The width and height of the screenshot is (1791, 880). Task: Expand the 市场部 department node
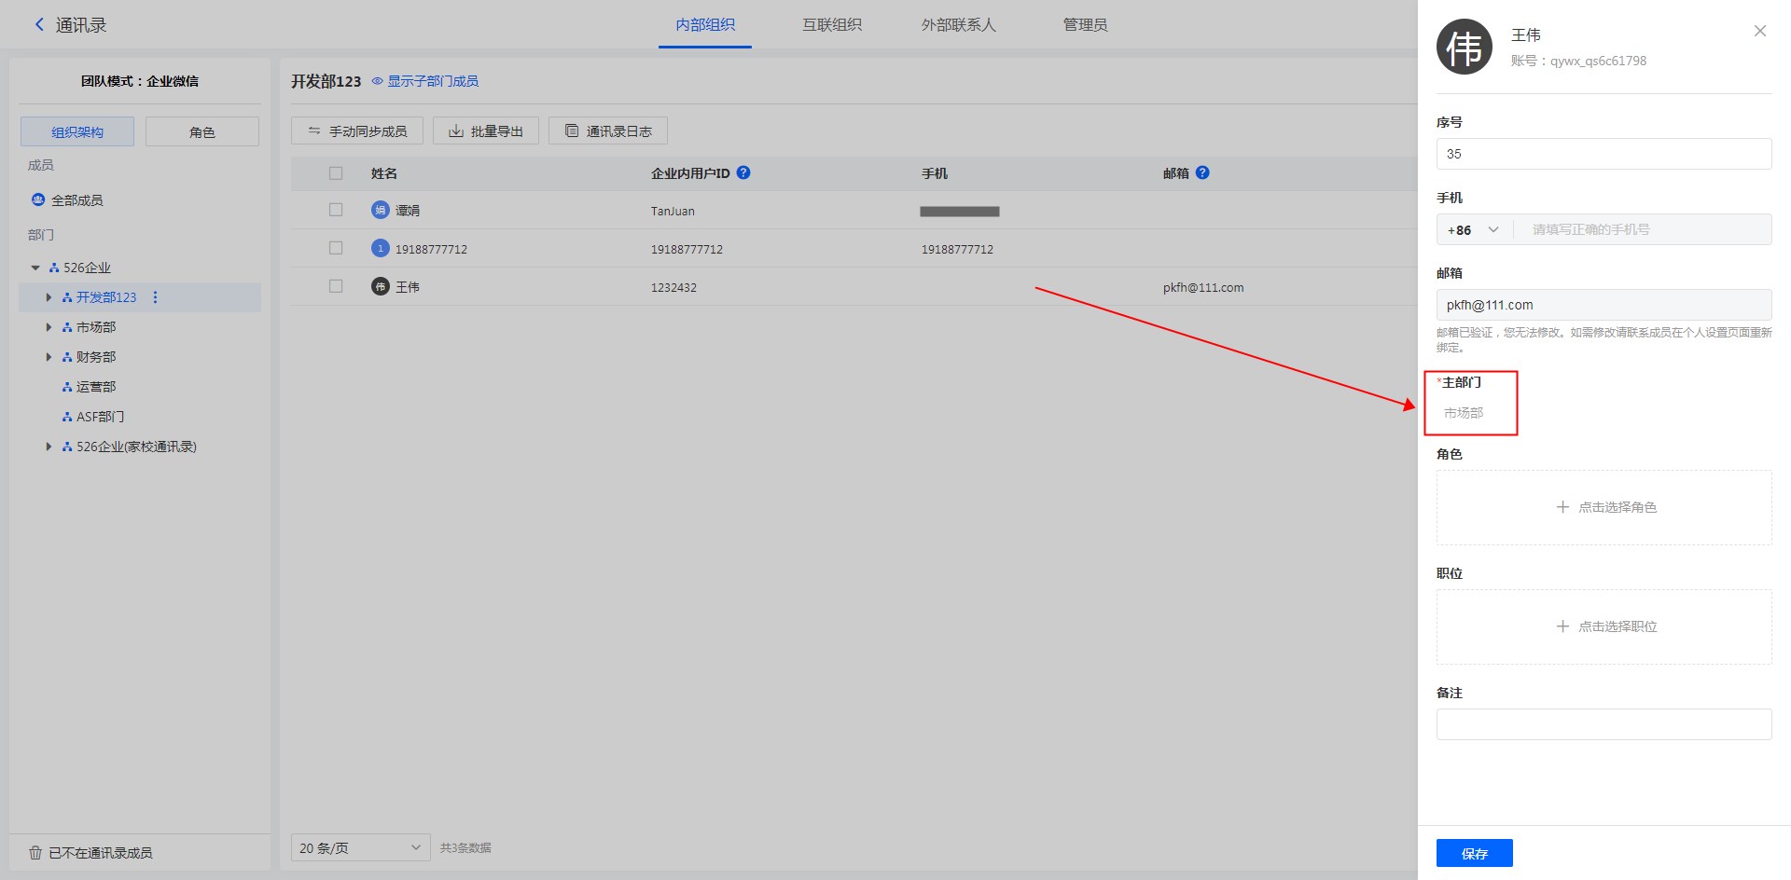[49, 327]
